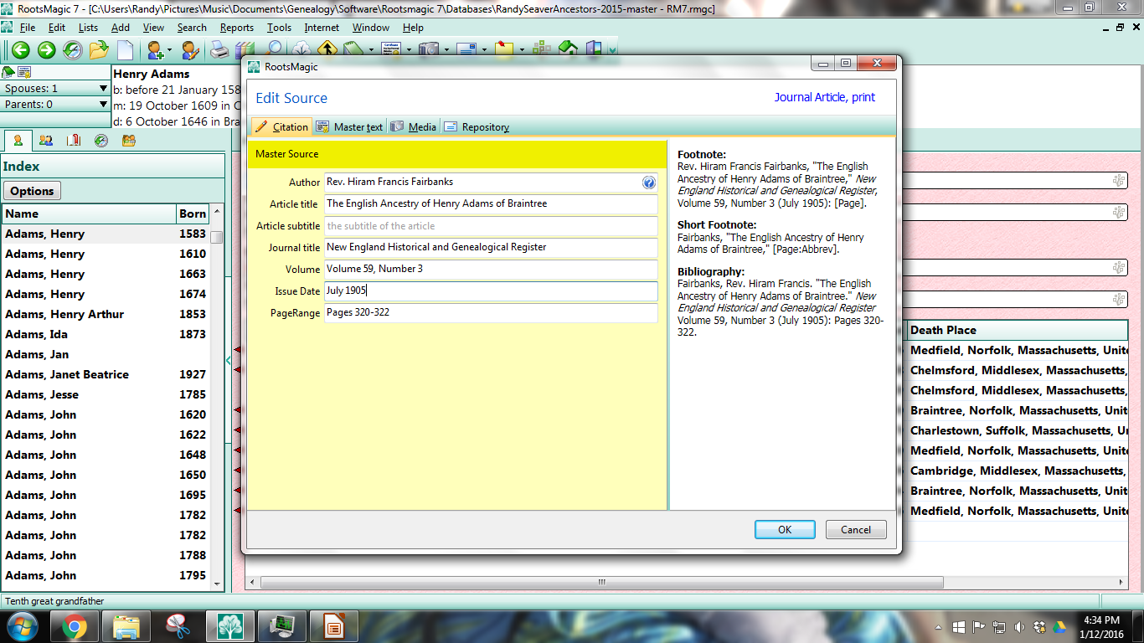The image size is (1144, 643).
Task: Select the Descendants book view icon
Action: pyautogui.click(x=74, y=141)
